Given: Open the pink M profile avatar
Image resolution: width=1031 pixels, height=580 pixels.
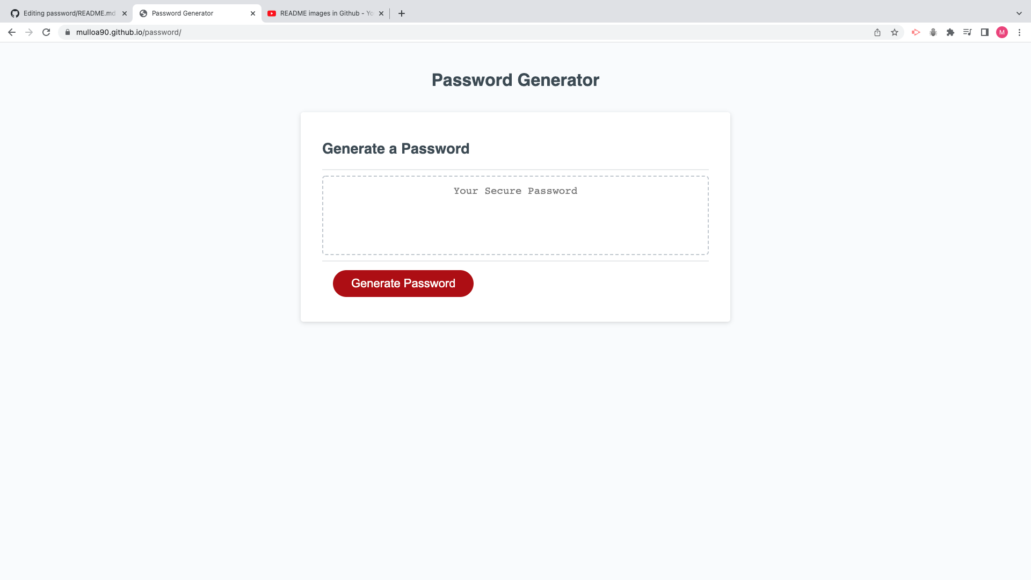Looking at the screenshot, I should [x=1002, y=32].
